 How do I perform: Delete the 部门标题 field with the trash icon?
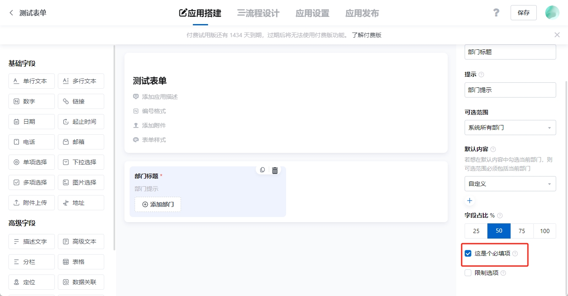(x=274, y=169)
